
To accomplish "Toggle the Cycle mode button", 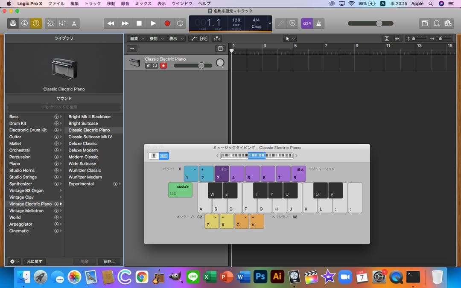I will pos(180,23).
